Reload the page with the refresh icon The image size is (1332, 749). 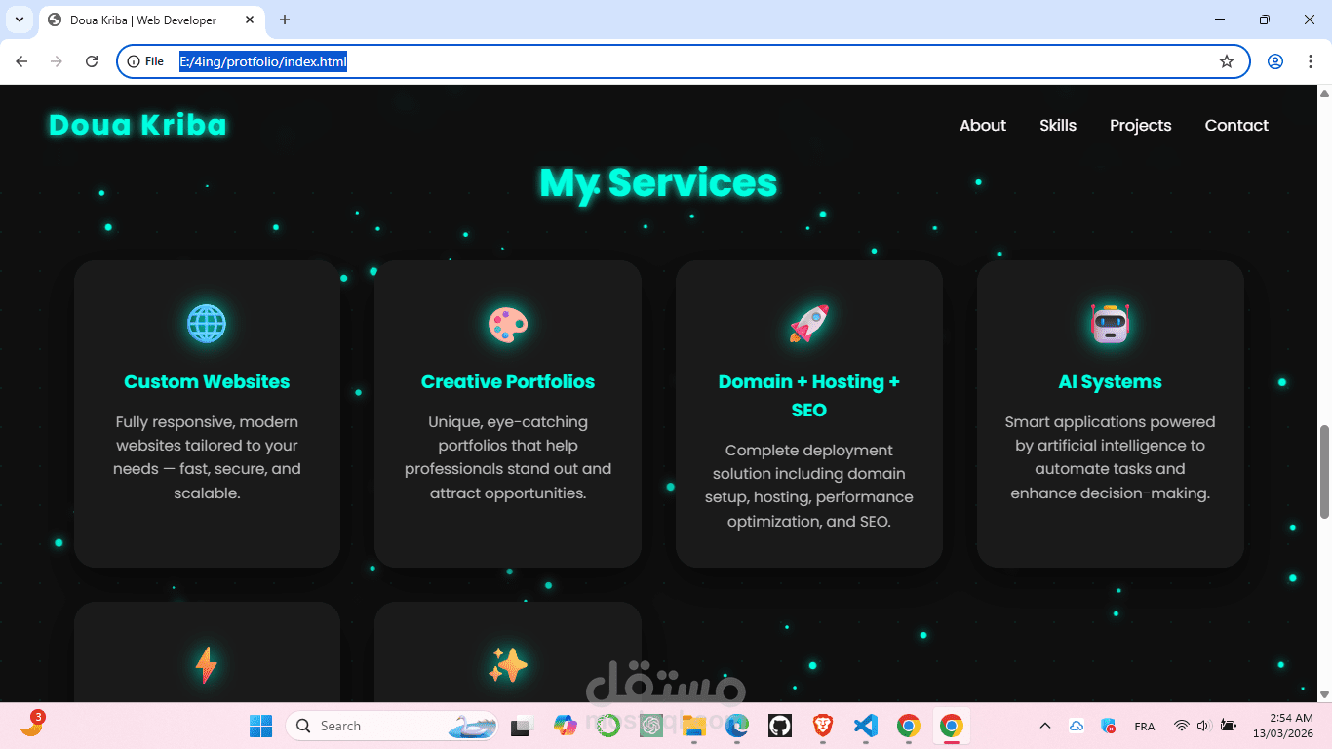[x=92, y=61]
